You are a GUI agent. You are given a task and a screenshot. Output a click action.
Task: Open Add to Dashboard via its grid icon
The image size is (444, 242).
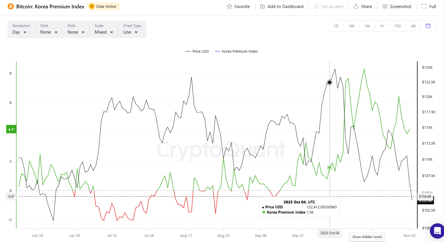coord(262,6)
